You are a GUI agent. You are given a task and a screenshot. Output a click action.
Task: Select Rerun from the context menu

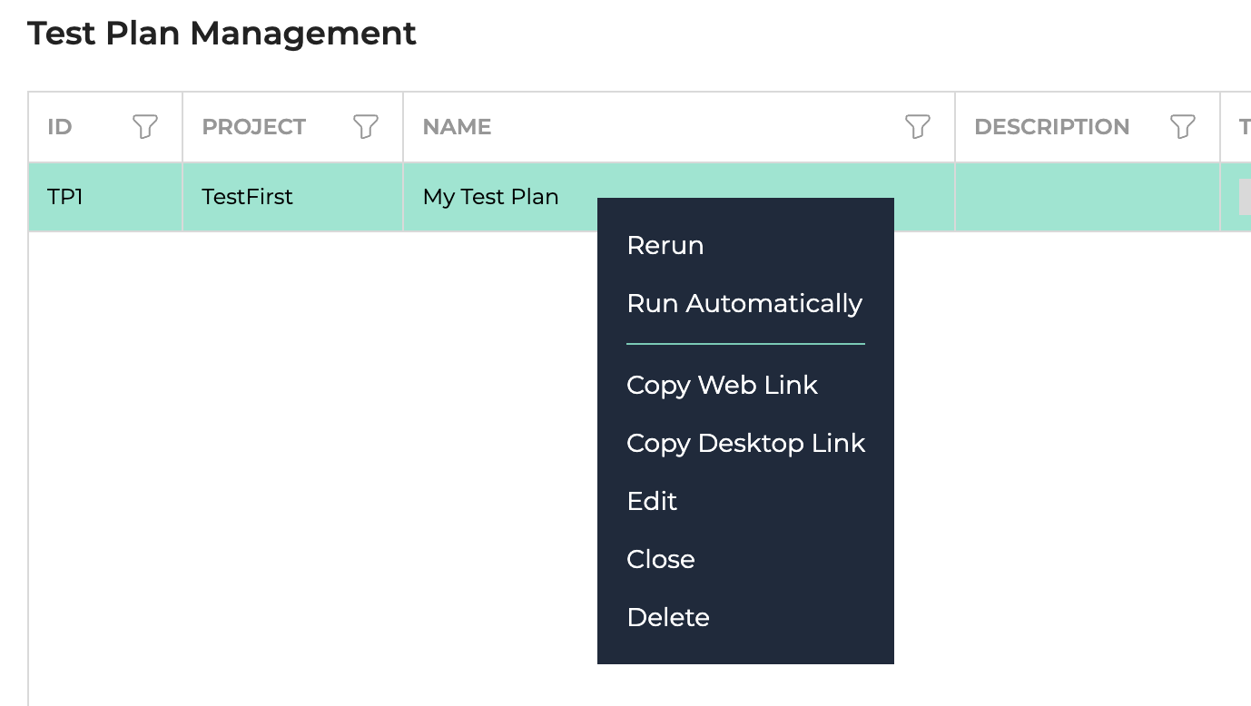pos(665,246)
